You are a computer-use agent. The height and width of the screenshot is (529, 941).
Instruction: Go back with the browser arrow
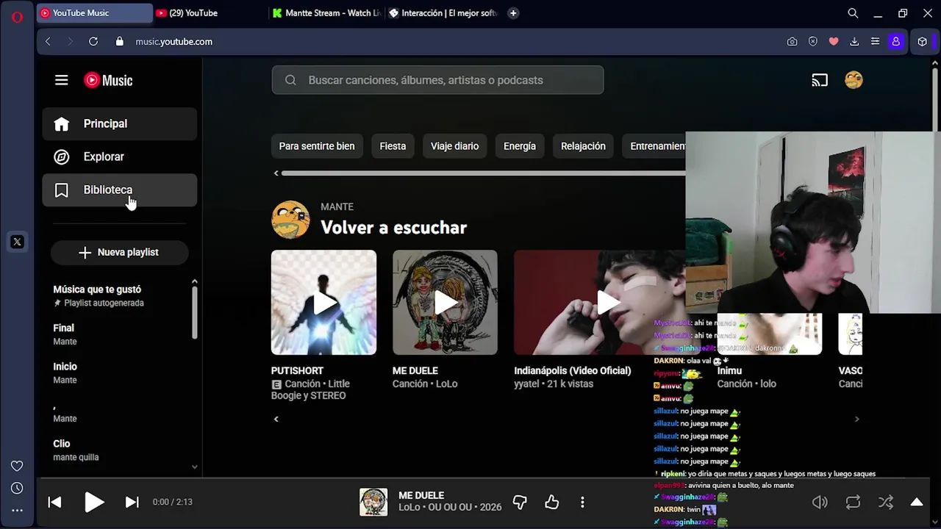click(x=48, y=42)
